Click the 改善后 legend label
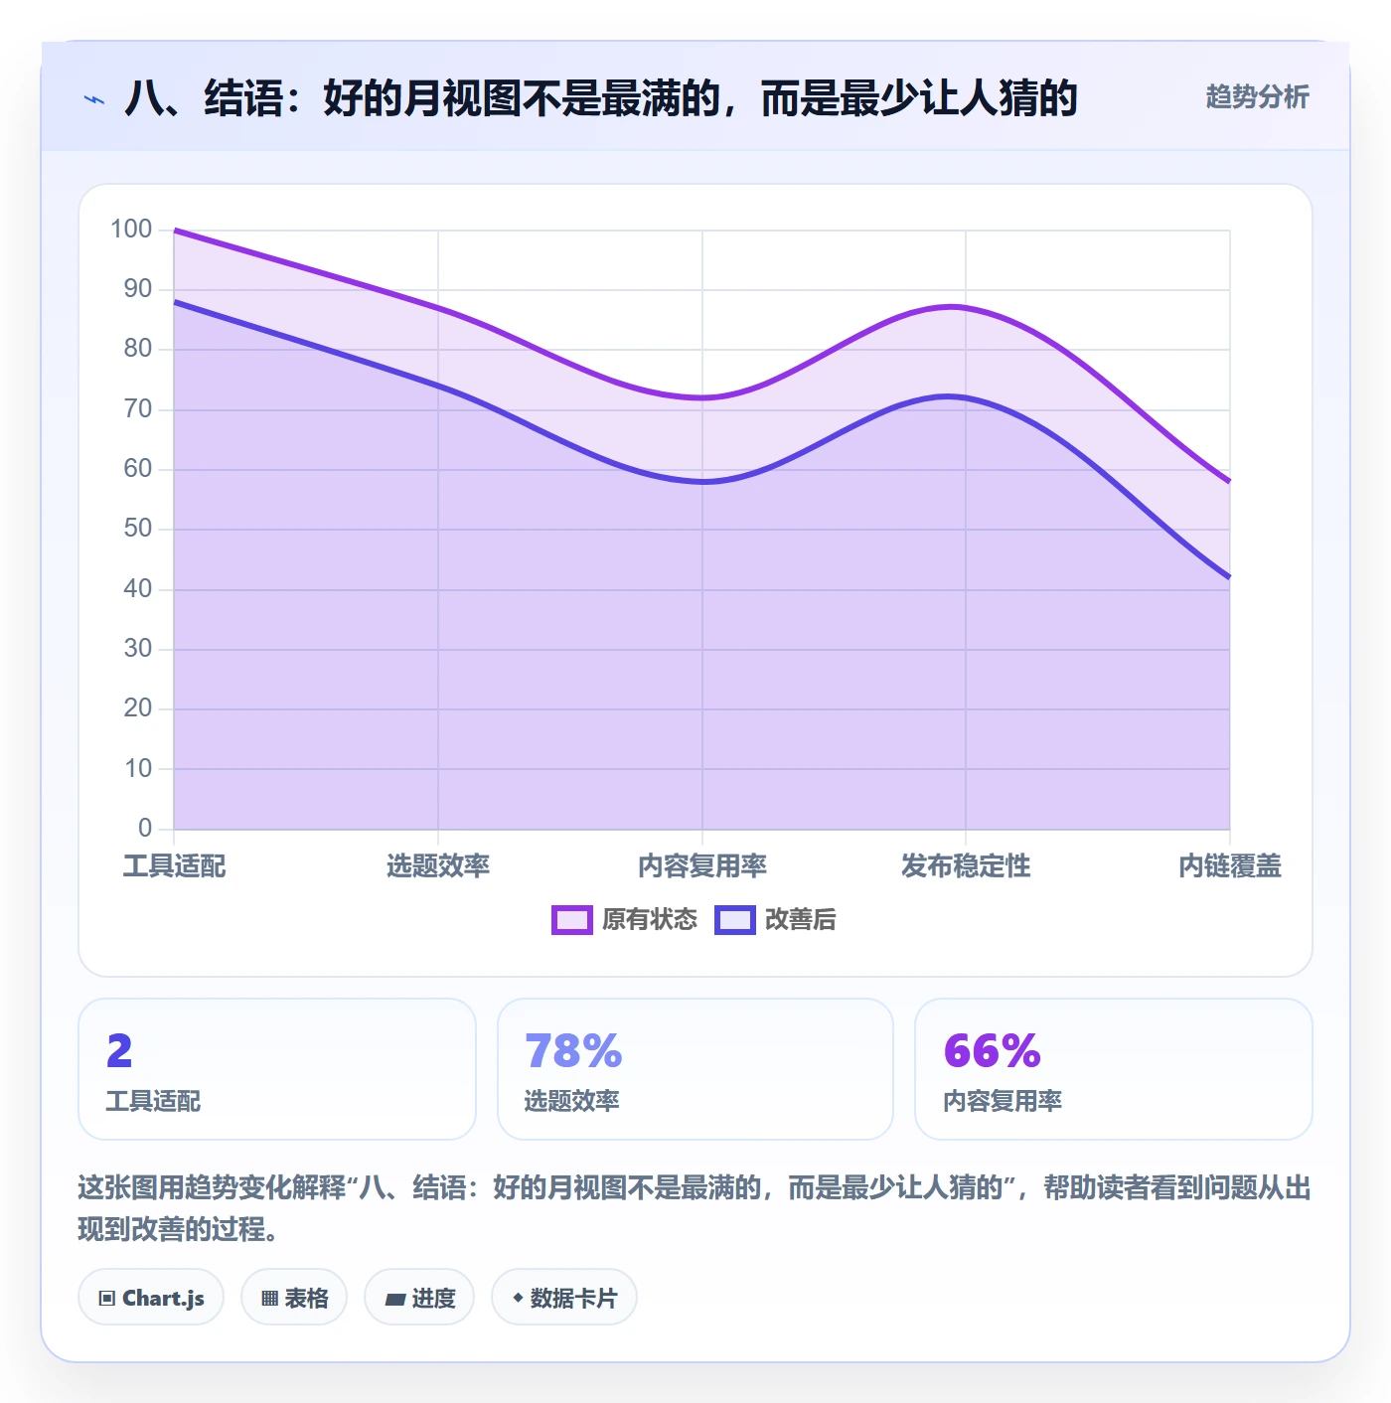 (x=801, y=920)
